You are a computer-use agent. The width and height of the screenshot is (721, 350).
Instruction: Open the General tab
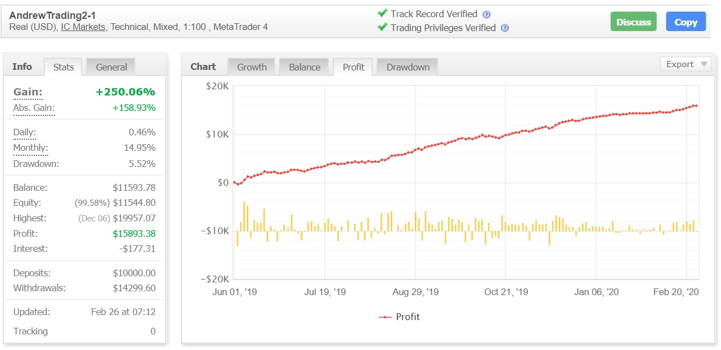pos(111,67)
